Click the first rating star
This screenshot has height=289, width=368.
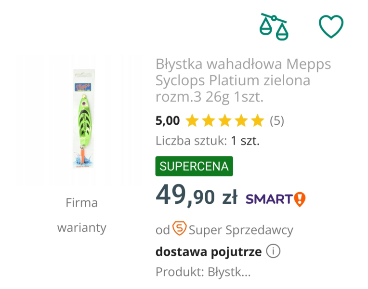(x=192, y=120)
